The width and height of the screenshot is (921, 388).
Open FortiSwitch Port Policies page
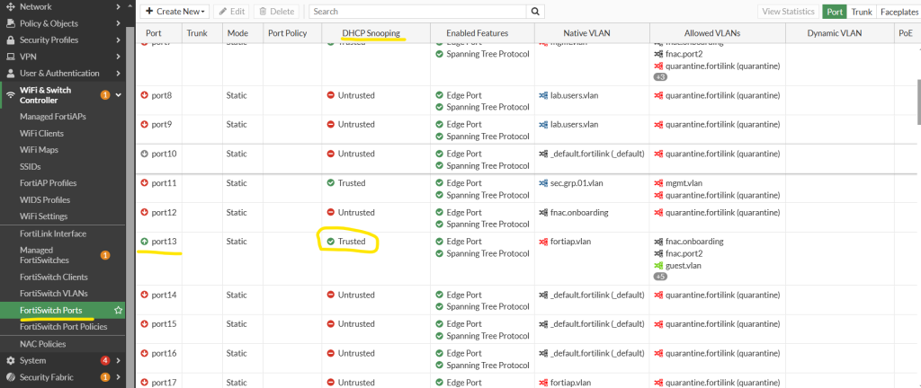(64, 326)
